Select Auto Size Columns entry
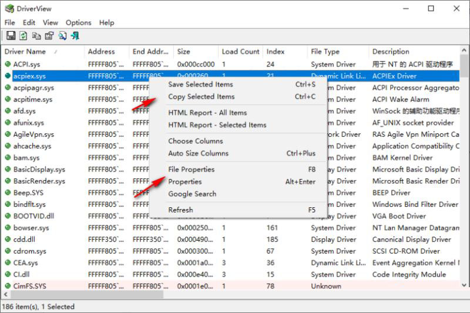 (x=239, y=153)
